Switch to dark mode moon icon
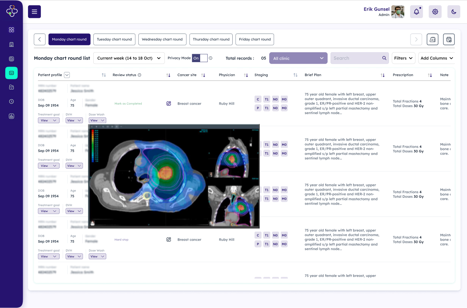The width and height of the screenshot is (467, 308). pyautogui.click(x=454, y=12)
